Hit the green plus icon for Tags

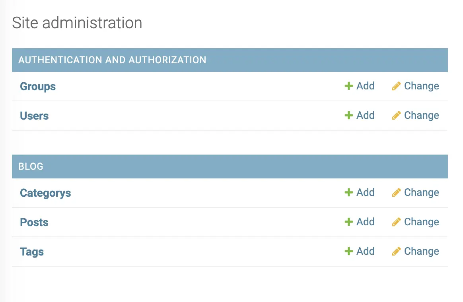349,251
